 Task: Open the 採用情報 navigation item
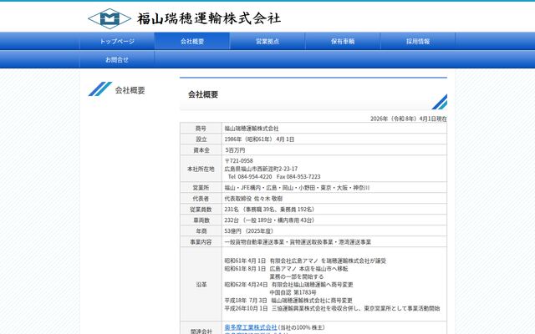point(418,41)
